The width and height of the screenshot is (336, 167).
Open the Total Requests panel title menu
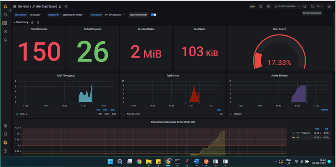39,29
